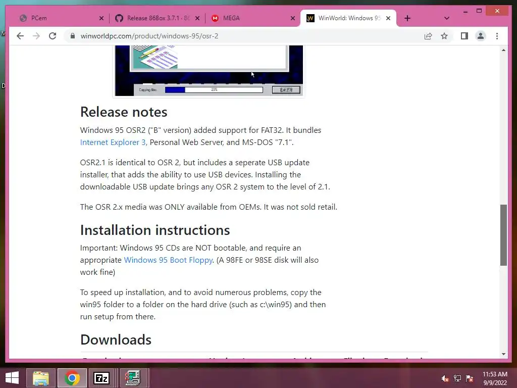Click the Chrome taskbar icon
The image size is (517, 388).
(72, 378)
